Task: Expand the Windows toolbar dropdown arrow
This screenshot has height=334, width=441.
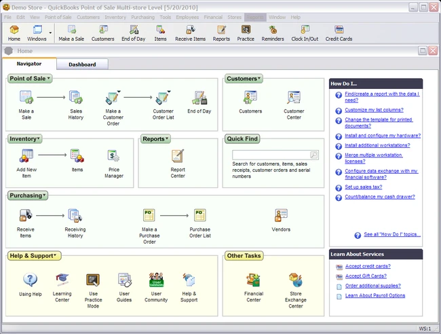Action: [x=50, y=33]
